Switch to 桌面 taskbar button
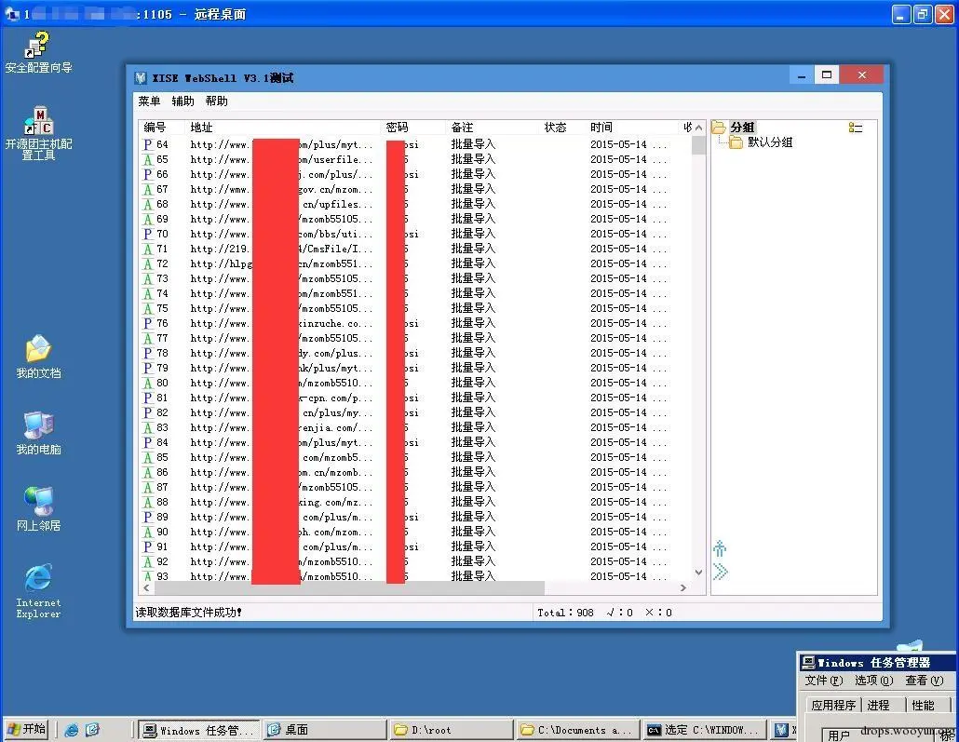 click(325, 730)
